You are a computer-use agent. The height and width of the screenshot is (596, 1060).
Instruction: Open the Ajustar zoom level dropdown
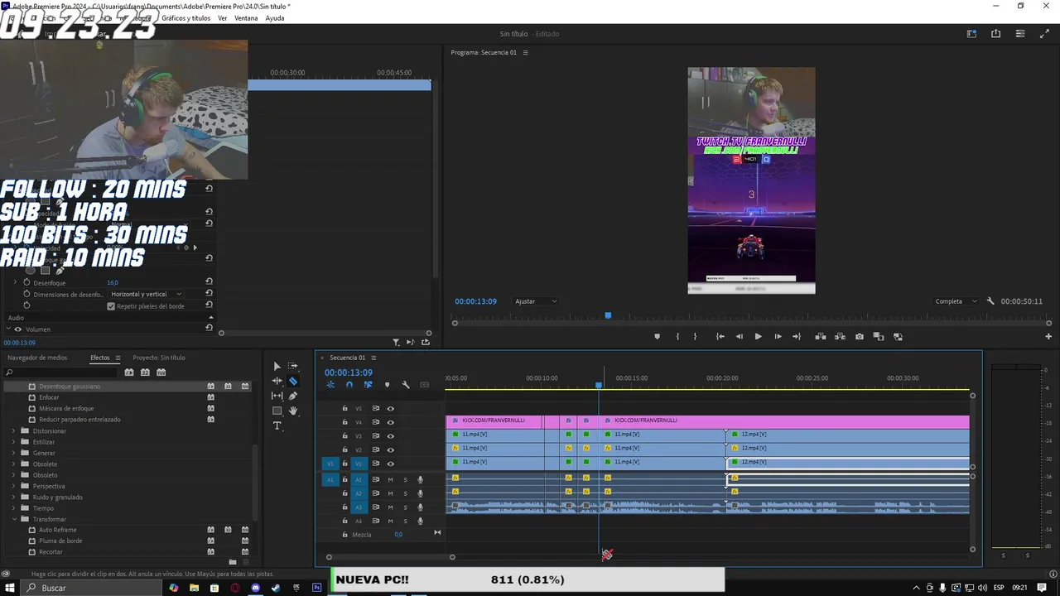(536, 301)
